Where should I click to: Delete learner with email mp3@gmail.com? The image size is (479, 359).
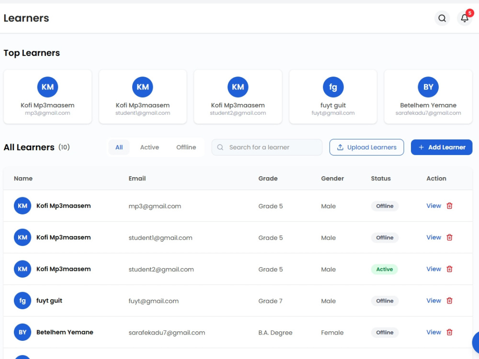click(x=449, y=206)
